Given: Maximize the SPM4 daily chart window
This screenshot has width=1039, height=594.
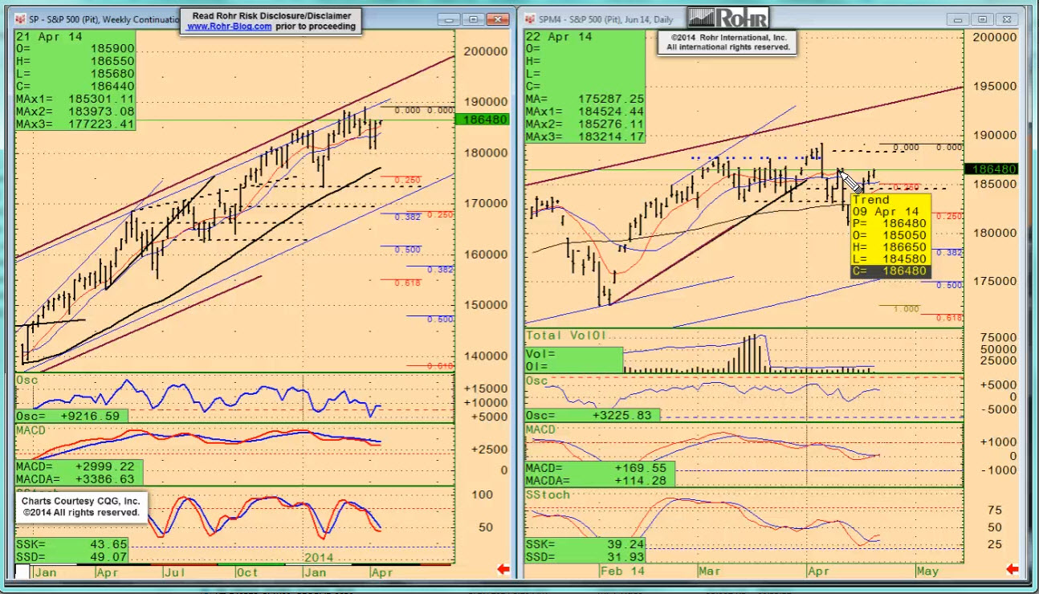Looking at the screenshot, I should click(980, 19).
